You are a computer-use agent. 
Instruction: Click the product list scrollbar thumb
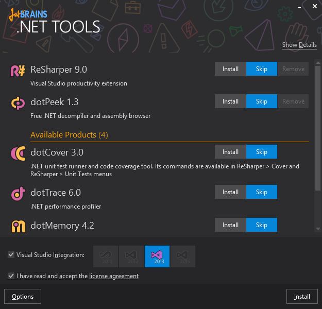[318, 128]
